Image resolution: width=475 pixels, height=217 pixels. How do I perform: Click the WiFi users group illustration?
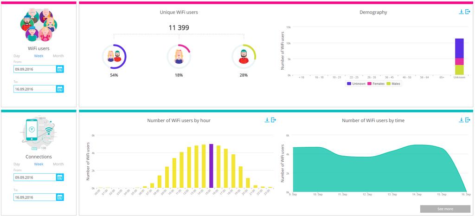click(x=39, y=25)
